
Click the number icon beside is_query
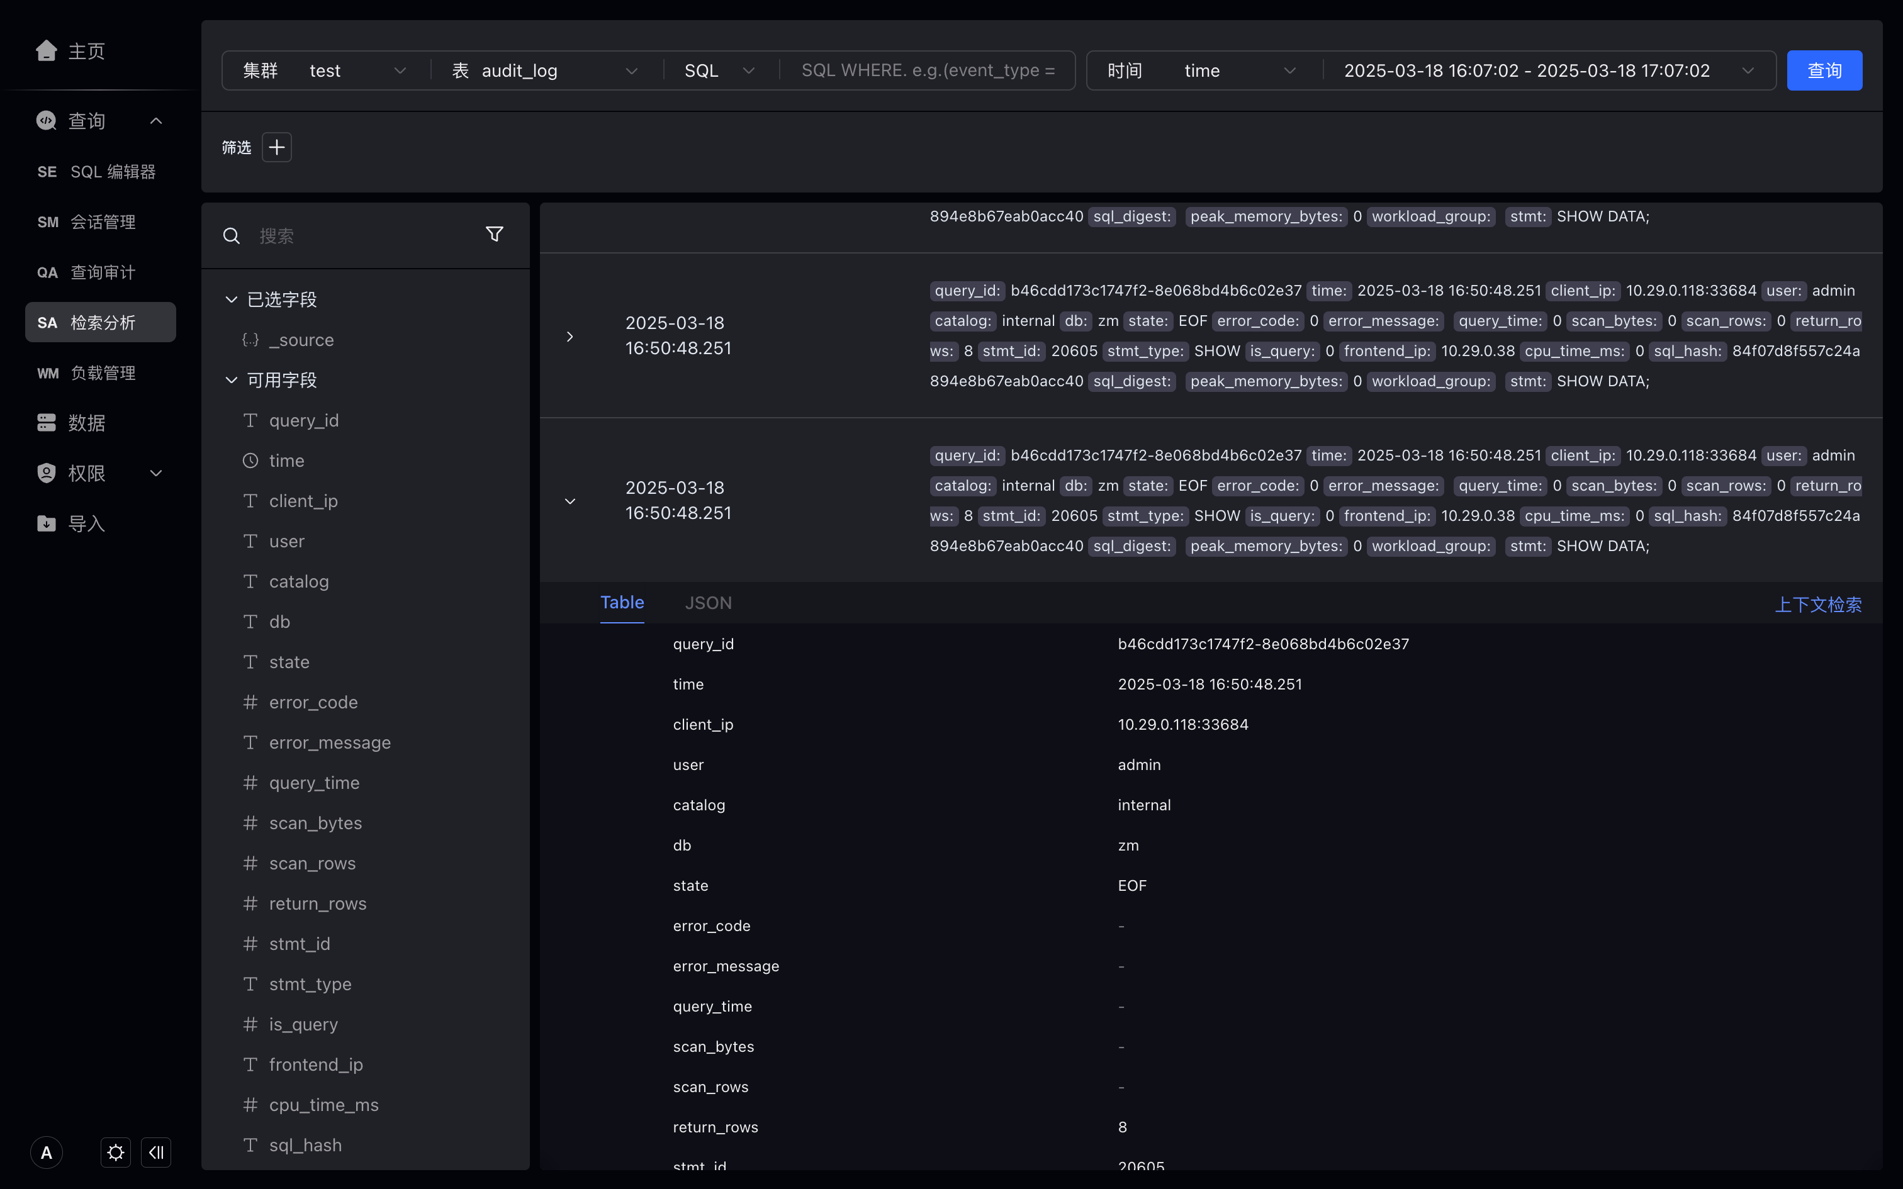[x=250, y=1024]
